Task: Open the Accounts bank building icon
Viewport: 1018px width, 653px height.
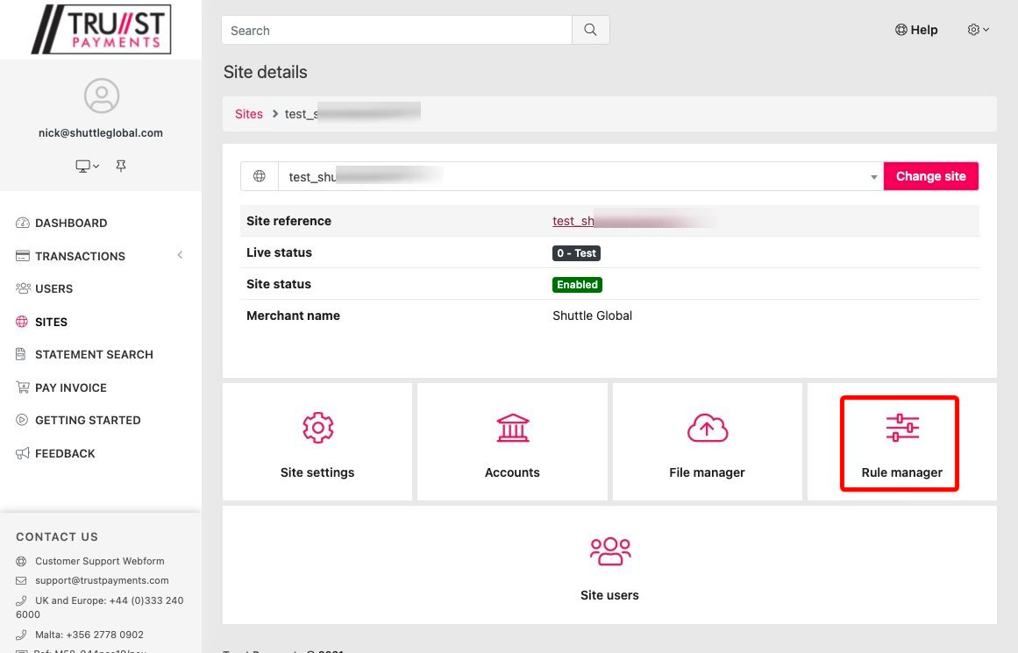Action: (x=512, y=428)
